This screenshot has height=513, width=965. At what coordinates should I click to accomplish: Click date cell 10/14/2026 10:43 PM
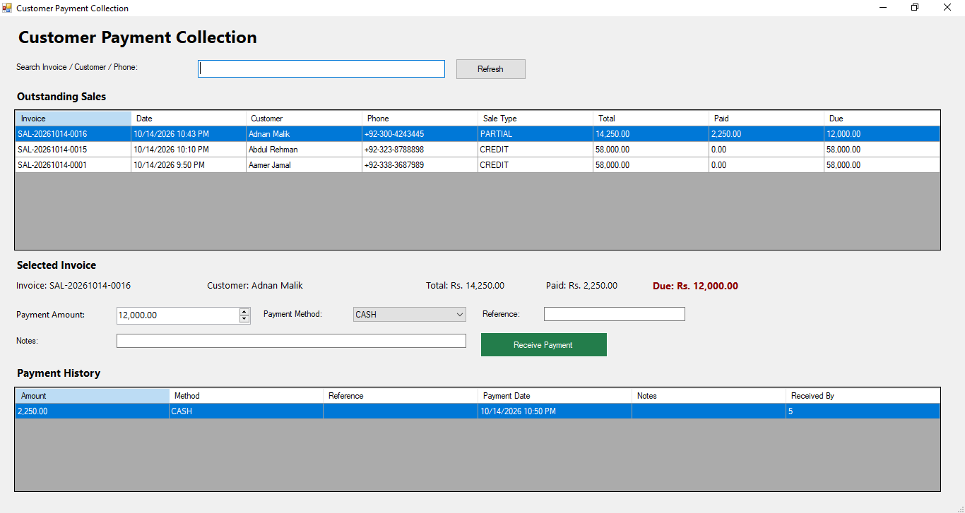(x=189, y=134)
